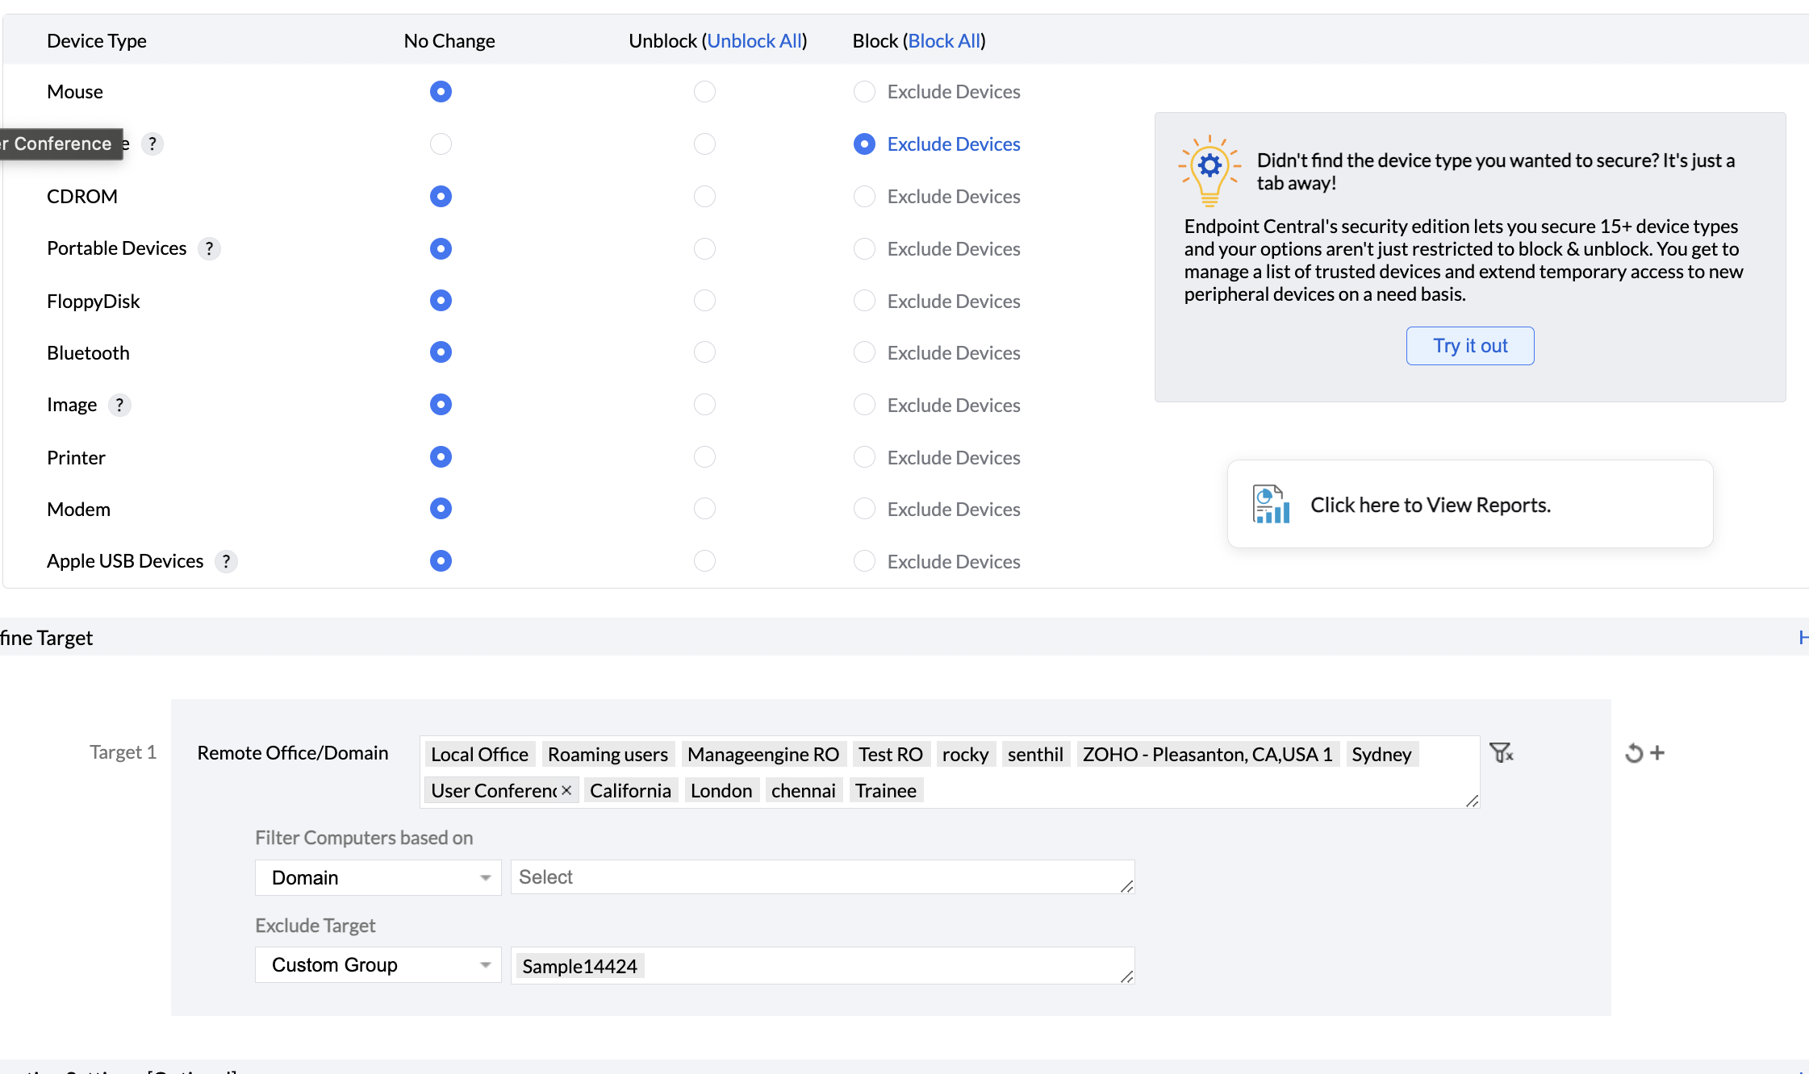The image size is (1809, 1074).
Task: Click the active Exclude Devices link
Action: point(954,144)
